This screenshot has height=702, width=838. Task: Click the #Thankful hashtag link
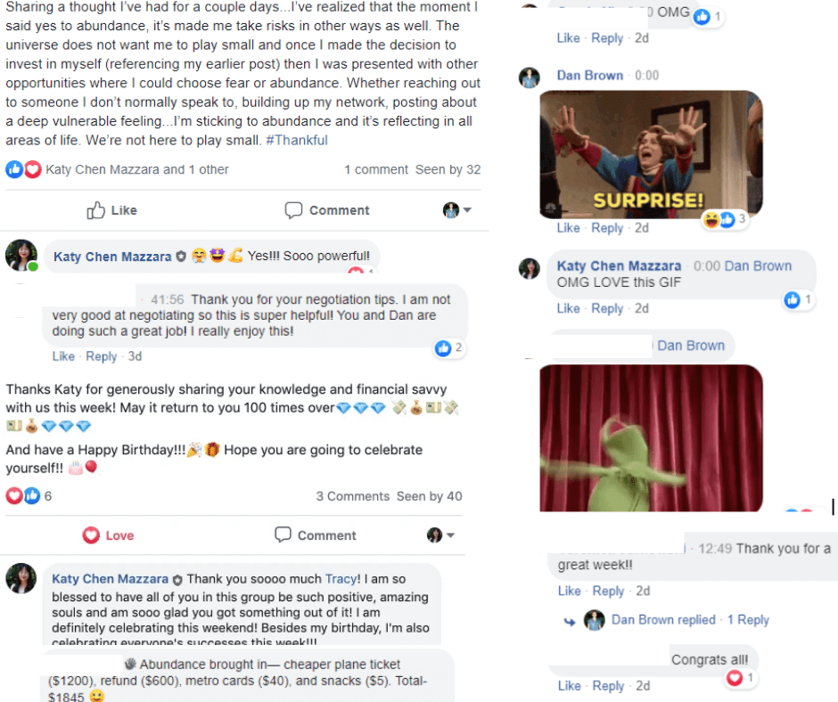click(297, 140)
